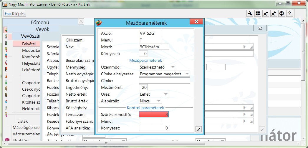Click the arrow icon in Főkönyvi szám row field
The width and height of the screenshot is (308, 148).
click(x=245, y=121)
